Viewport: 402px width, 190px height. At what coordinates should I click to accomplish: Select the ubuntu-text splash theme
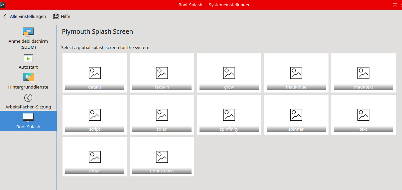(x=162, y=157)
